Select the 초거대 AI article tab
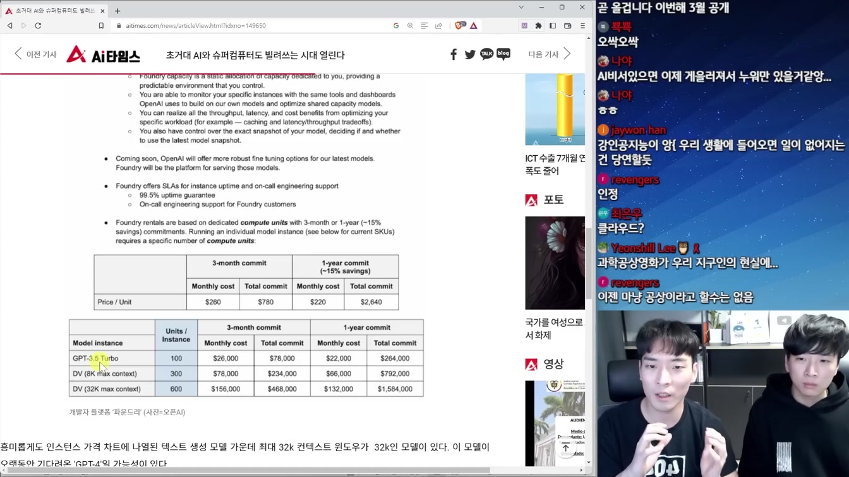This screenshot has height=477, width=849. pos(56,11)
